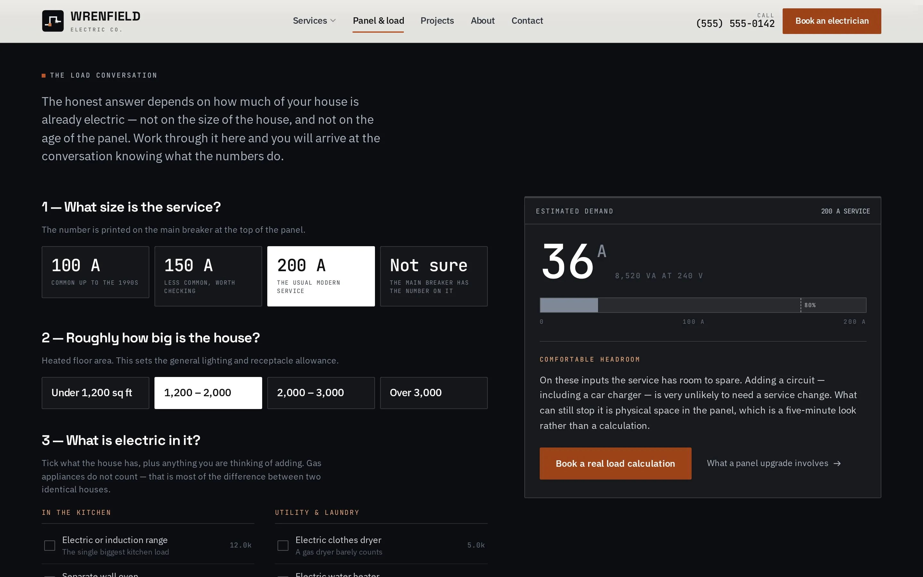
Task: Tick the Electric or induction range checkbox
Action: pyautogui.click(x=50, y=545)
